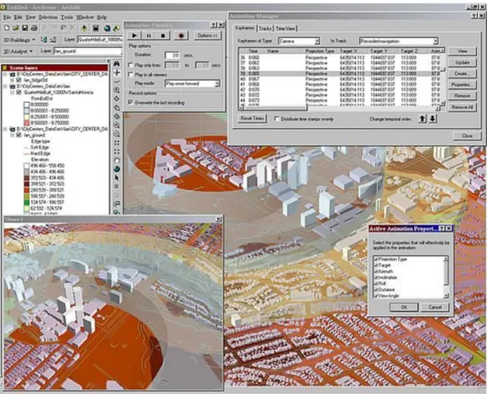
Task: Toggle the Azimuth property checkbox
Action: tap(377, 271)
